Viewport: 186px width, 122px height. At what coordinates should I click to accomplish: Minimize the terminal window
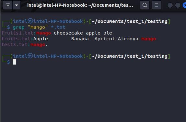[x=170, y=5]
